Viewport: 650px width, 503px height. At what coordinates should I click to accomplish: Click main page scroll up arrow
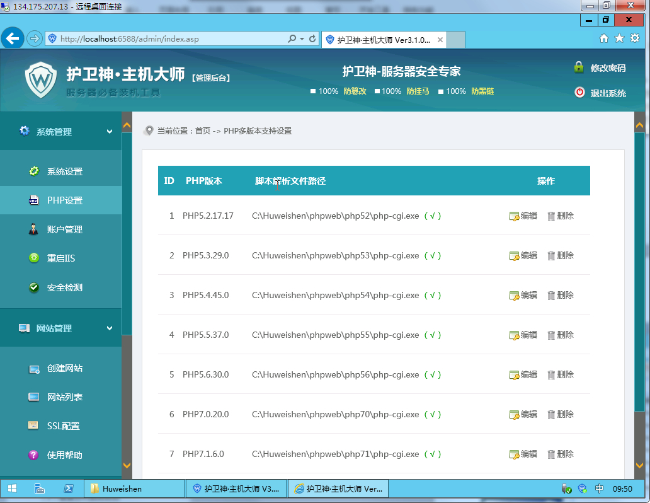(x=640, y=125)
